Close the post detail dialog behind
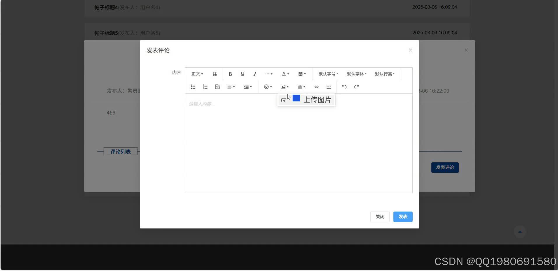Image resolution: width=558 pixels, height=271 pixels. (466, 50)
